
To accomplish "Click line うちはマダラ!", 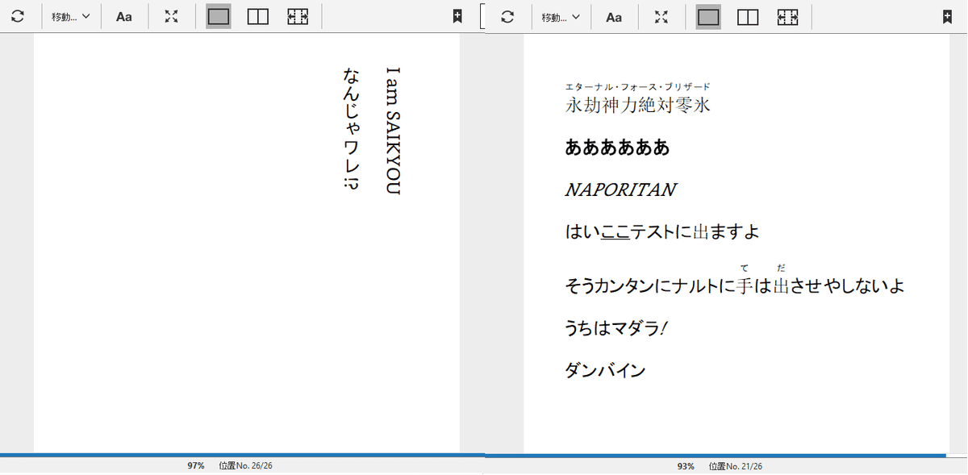I will tap(617, 328).
